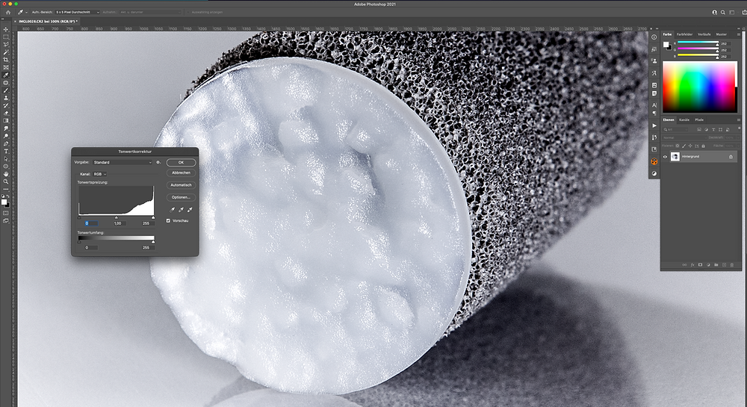The height and width of the screenshot is (407, 747).
Task: Click OK in Tonwertkorrektur dialog
Action: (x=181, y=162)
